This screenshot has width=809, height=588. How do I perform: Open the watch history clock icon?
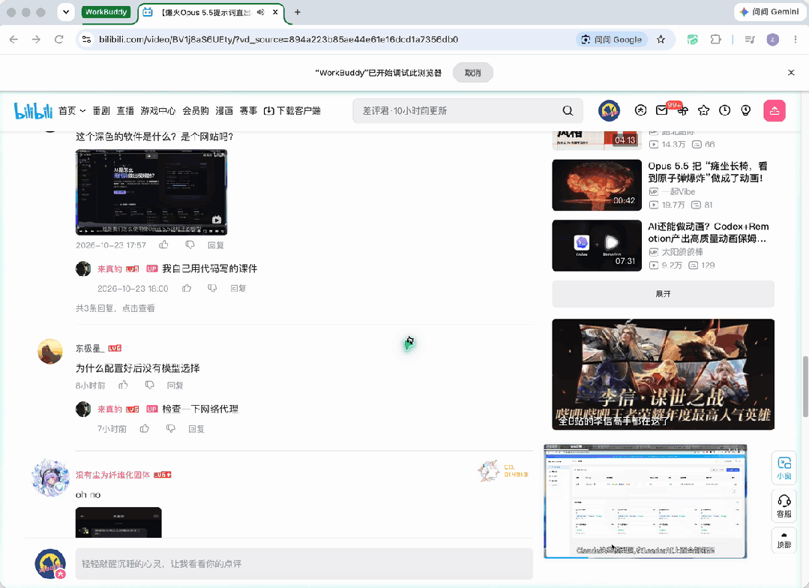(725, 110)
